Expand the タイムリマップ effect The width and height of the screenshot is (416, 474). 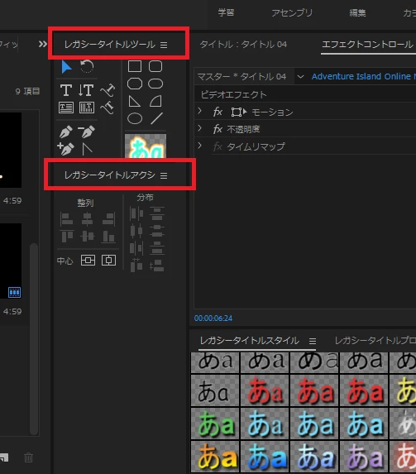click(200, 146)
